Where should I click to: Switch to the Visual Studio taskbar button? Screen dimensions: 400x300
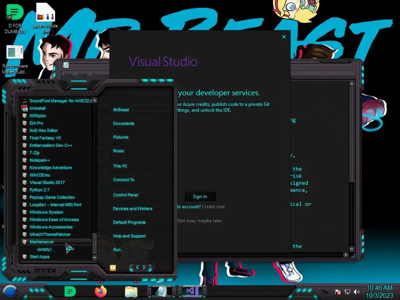pos(191,291)
